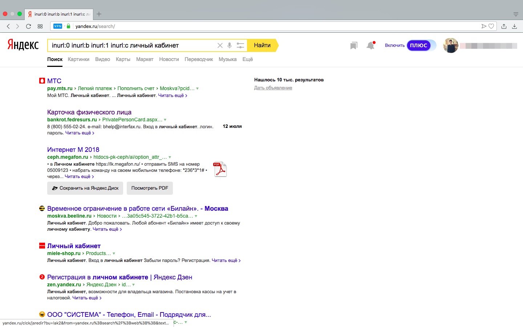The image size is (523, 327).
Task: Click the Yandex Zen red favicon
Action: click(x=42, y=277)
